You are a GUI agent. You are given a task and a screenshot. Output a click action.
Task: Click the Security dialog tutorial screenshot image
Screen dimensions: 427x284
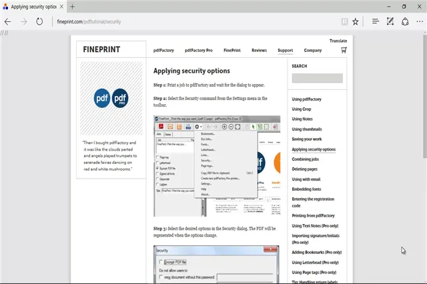pyautogui.click(x=216, y=265)
